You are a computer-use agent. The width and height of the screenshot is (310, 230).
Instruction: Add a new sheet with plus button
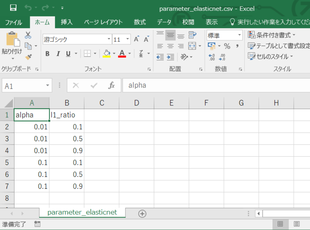(142, 213)
